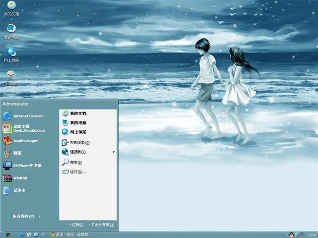Open 我的文档 icon on the desktop
This screenshot has height=238, width=318.
11,8
